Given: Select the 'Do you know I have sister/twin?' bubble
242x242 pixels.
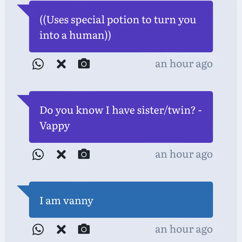Looking at the screenshot, I should pyautogui.click(x=121, y=117).
